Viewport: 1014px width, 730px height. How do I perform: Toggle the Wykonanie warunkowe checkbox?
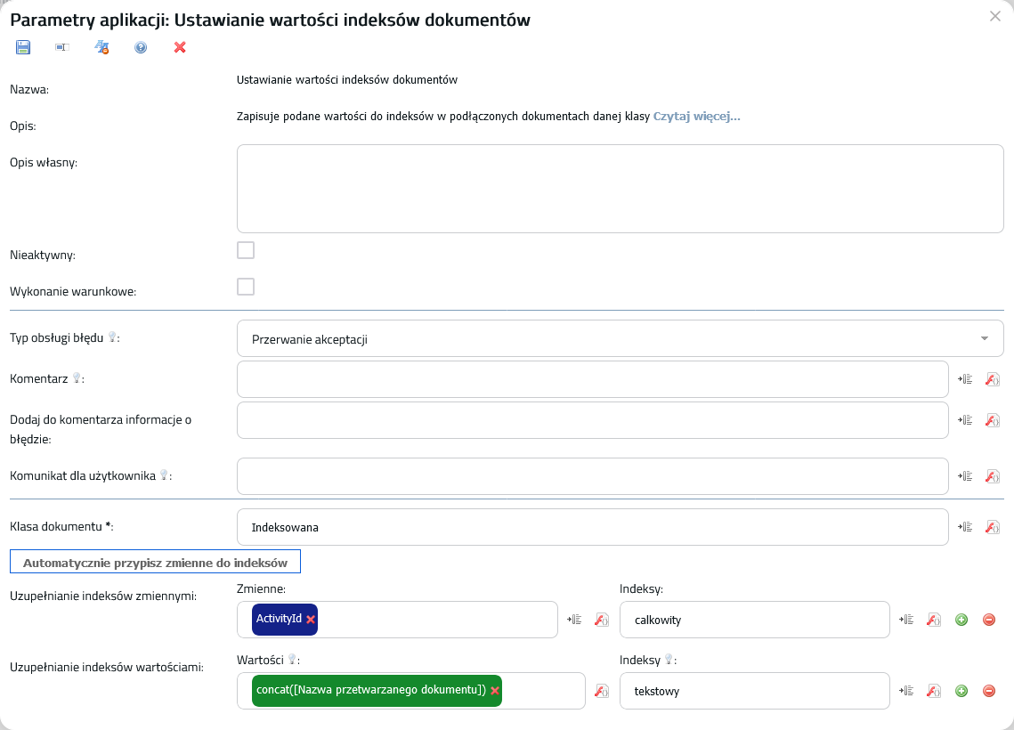246,287
